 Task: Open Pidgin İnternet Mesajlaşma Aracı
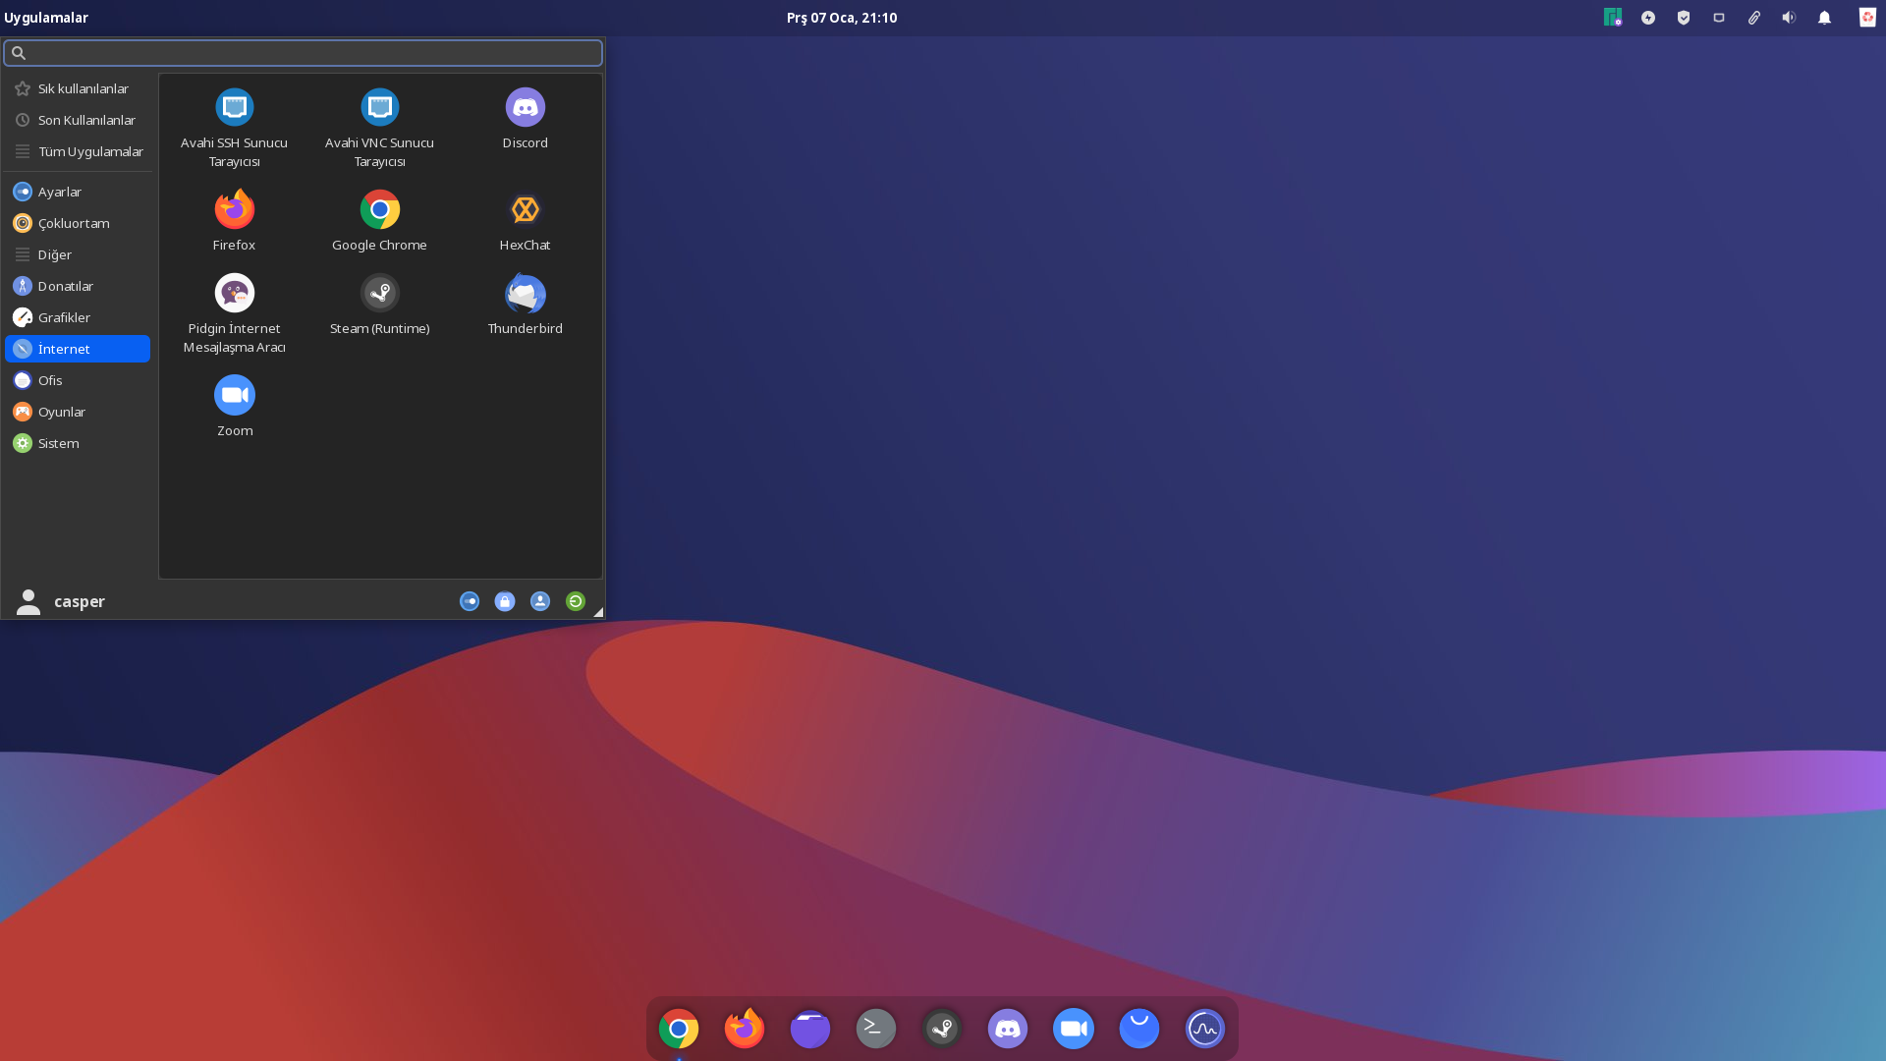coord(234,294)
